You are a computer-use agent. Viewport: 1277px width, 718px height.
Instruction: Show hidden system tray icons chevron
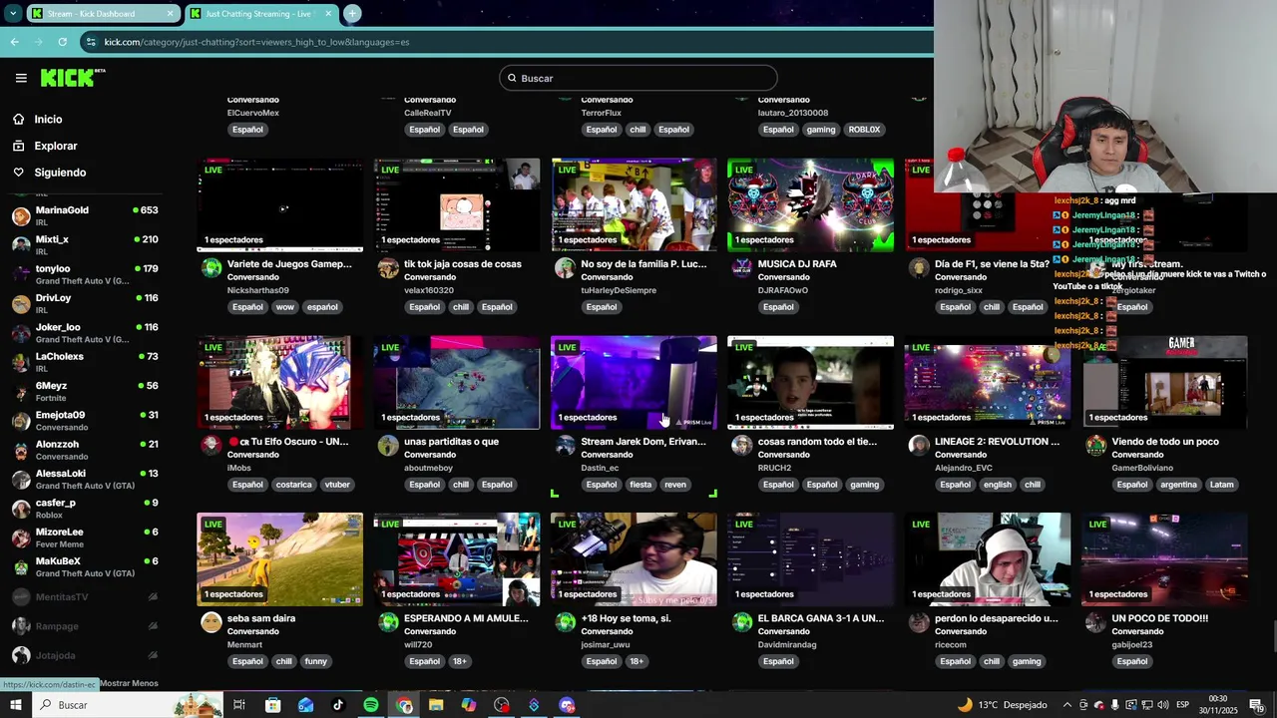point(1066,705)
